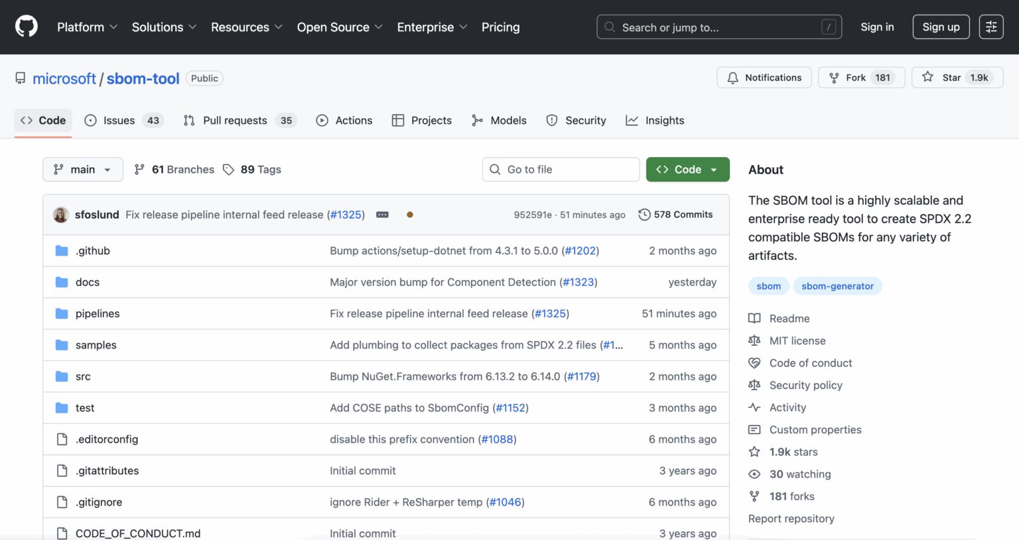The image size is (1019, 540).
Task: Open the microsoft organization link
Action: pyautogui.click(x=64, y=78)
